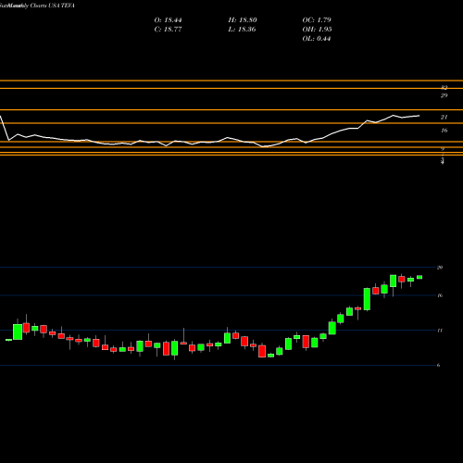Select the "OL: 0.44" readout
The height and width of the screenshot is (463, 463).
coord(317,39)
